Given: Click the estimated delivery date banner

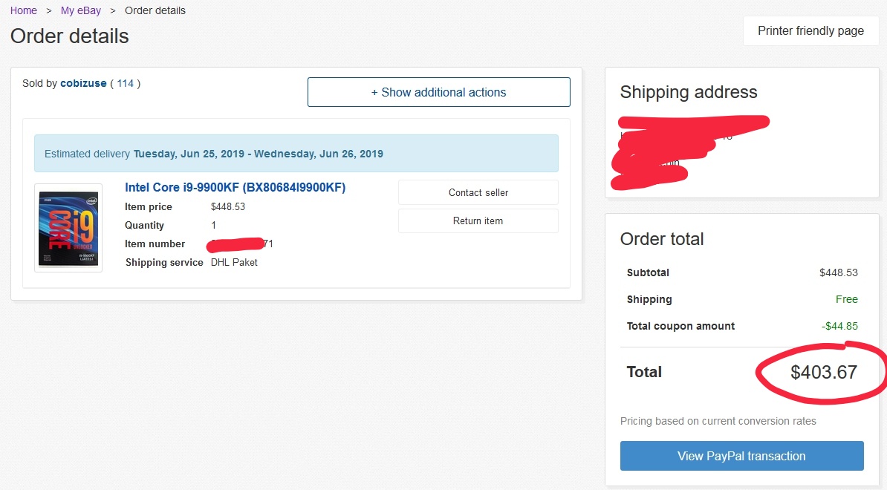Looking at the screenshot, I should point(296,154).
